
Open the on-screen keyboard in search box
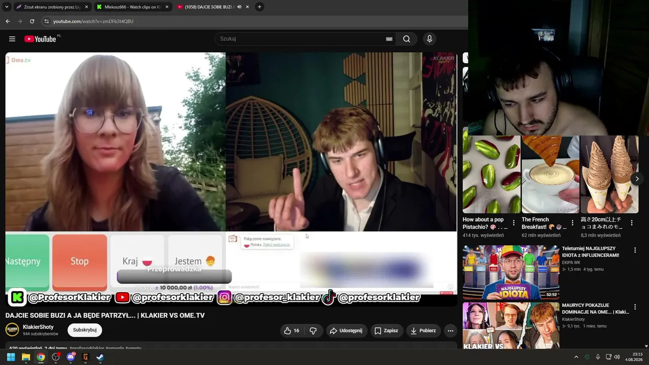click(x=389, y=39)
